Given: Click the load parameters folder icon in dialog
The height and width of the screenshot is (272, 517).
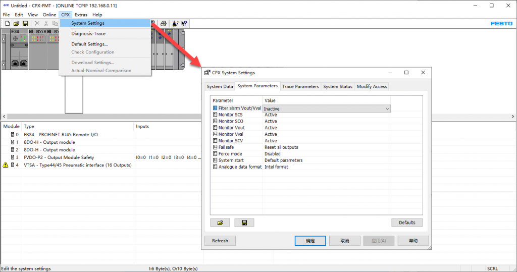Looking at the screenshot, I should [x=220, y=223].
